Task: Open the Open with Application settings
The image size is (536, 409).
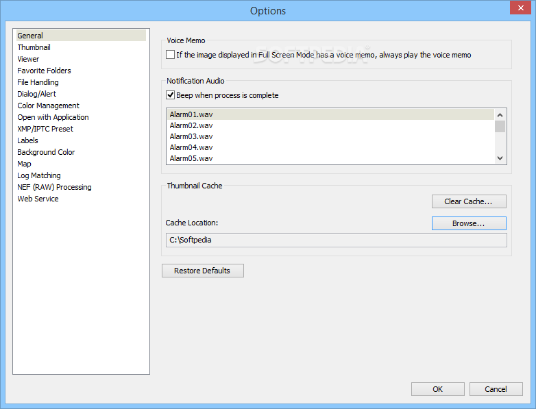Action: [x=81, y=117]
